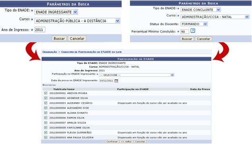Uncheck the checkbox for ALIANA DONATO

click(46, 113)
